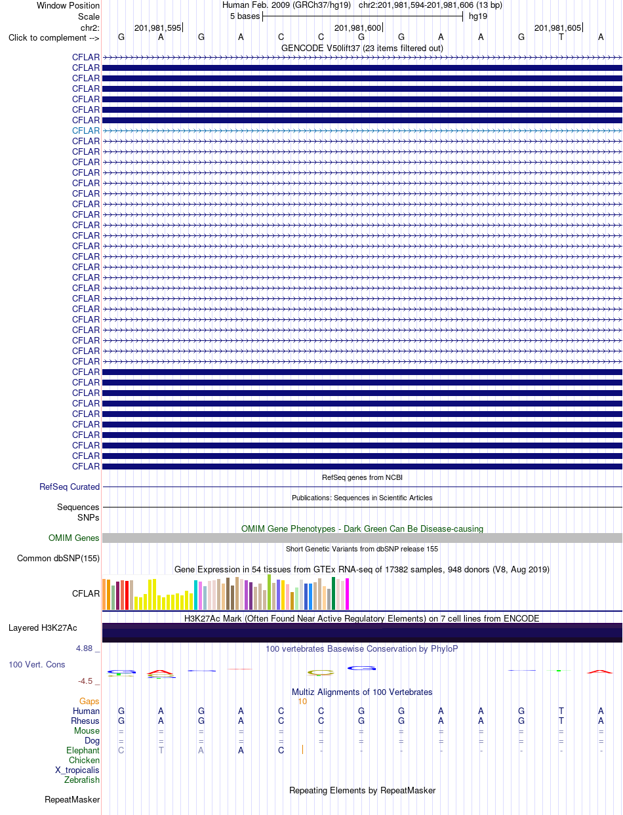Open GTEx Gene Expression in 54 tissues title
The width and height of the screenshot is (623, 815).
[x=362, y=569]
